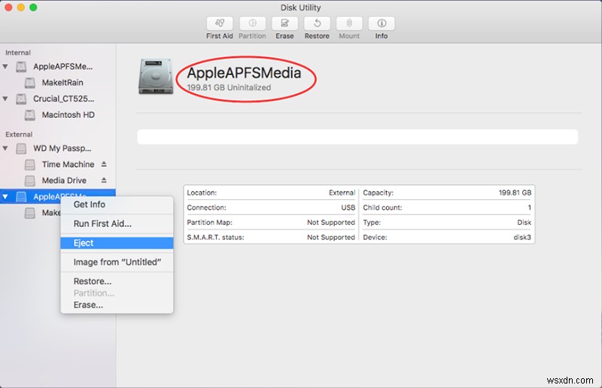Click the Location External value

pos(342,192)
